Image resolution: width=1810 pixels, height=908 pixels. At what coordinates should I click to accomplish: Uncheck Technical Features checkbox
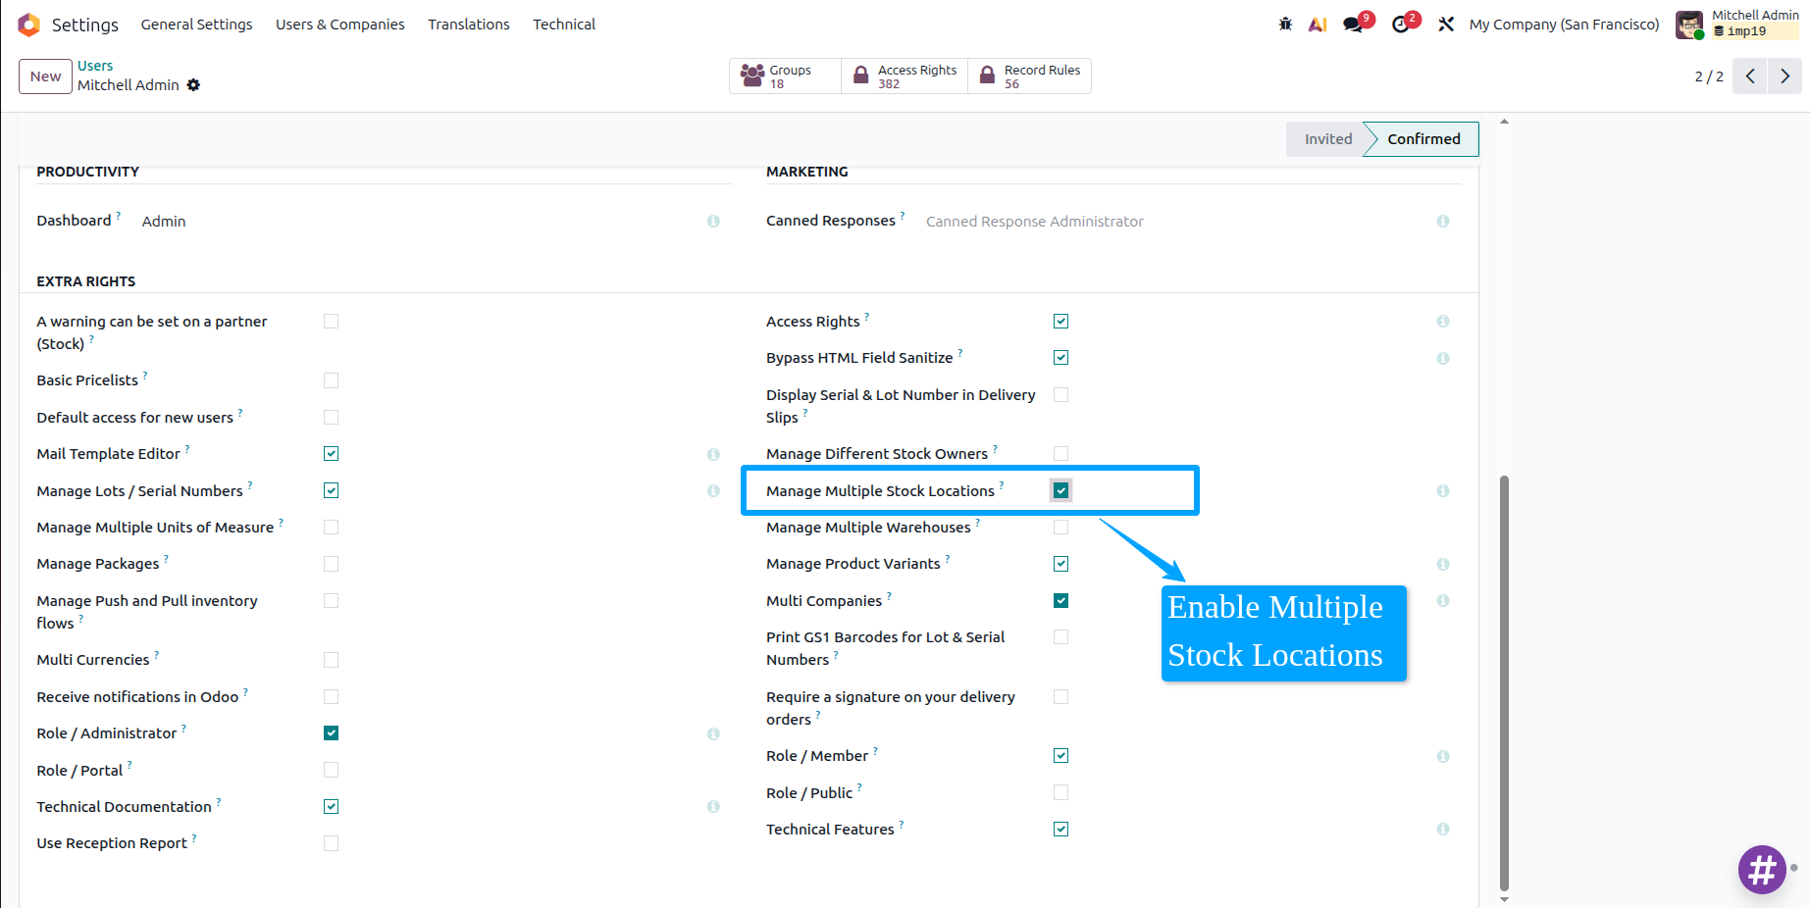1060,830
